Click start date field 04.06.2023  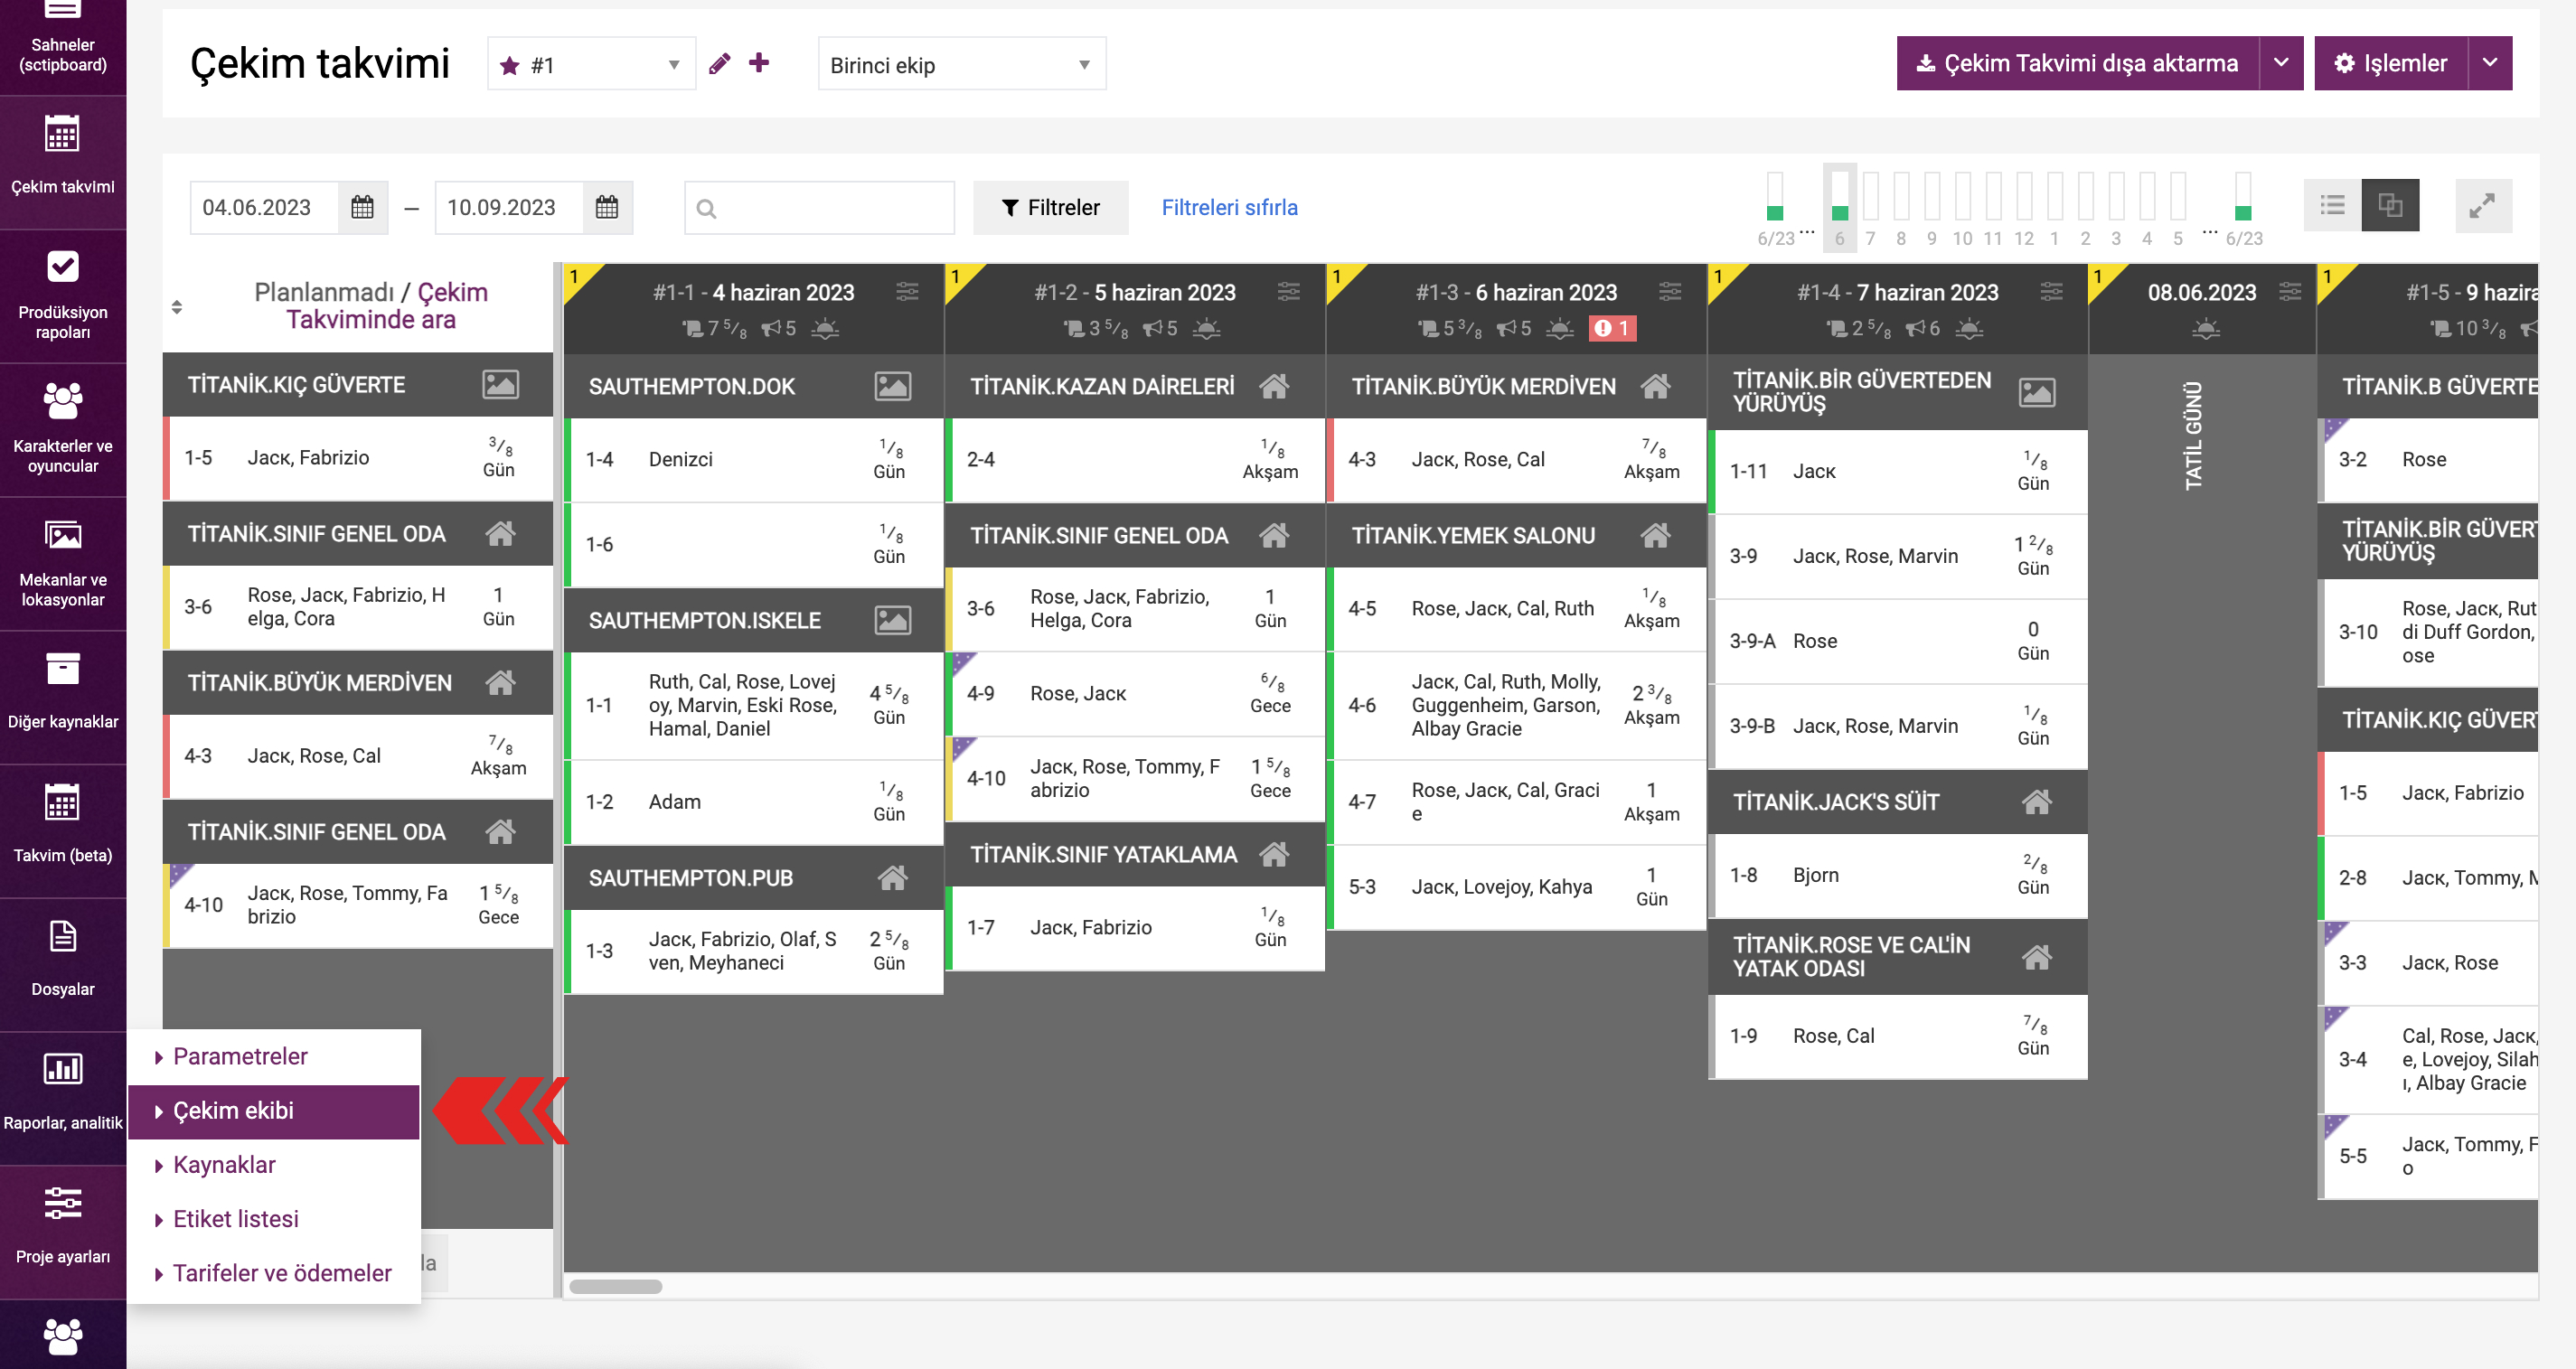pos(265,207)
